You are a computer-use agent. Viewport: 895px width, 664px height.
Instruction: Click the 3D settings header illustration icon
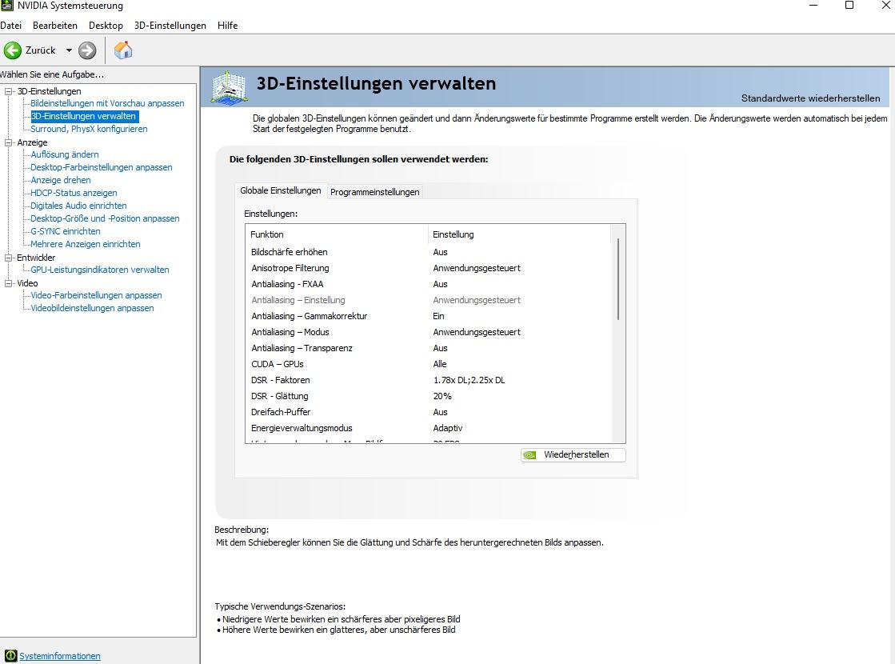click(x=229, y=87)
